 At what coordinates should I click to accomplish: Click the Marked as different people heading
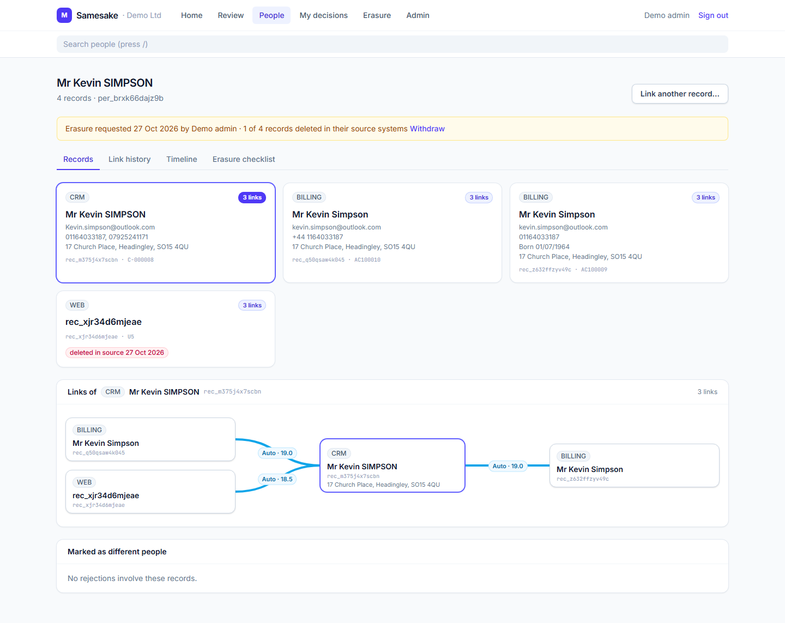[117, 552]
